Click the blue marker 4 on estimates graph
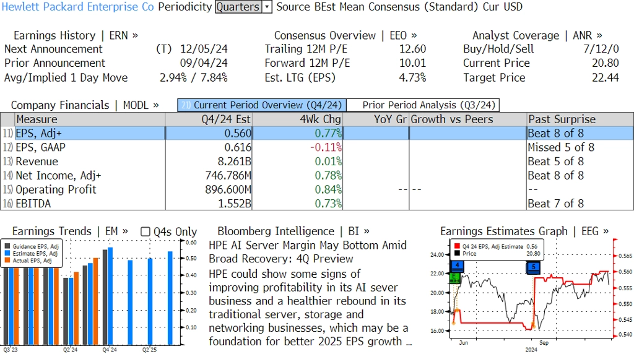Screen dimensions: 634x354 click(x=457, y=266)
